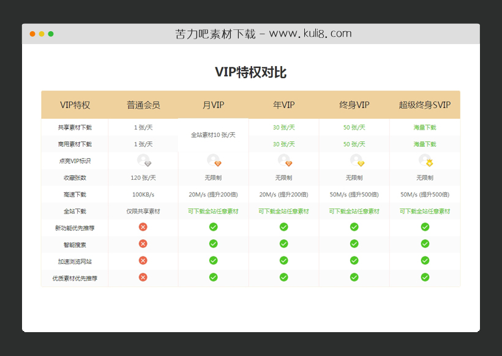Open the 可下载全站任意素材 link under 月VIP

pyautogui.click(x=213, y=210)
